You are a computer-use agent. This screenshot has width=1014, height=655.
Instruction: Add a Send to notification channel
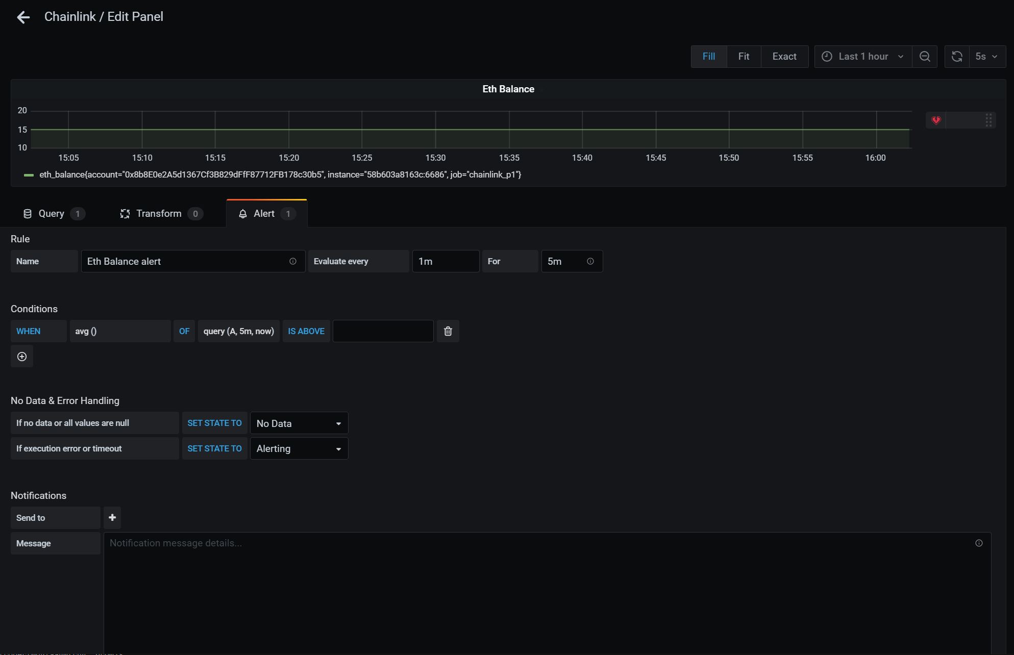[112, 518]
